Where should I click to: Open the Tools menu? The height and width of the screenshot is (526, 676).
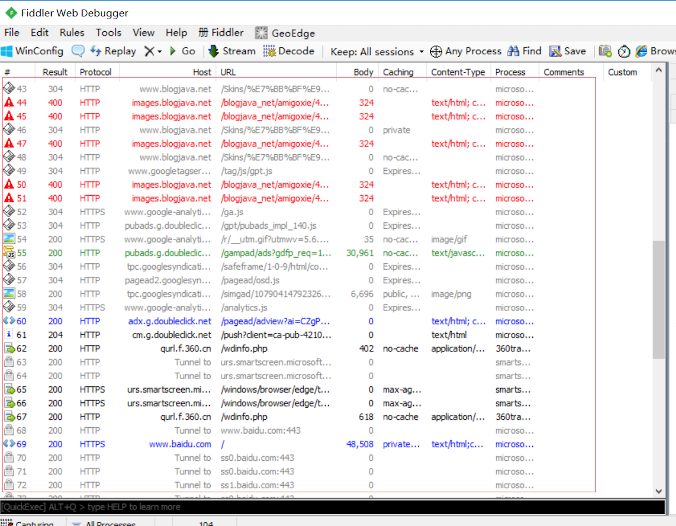point(108,33)
